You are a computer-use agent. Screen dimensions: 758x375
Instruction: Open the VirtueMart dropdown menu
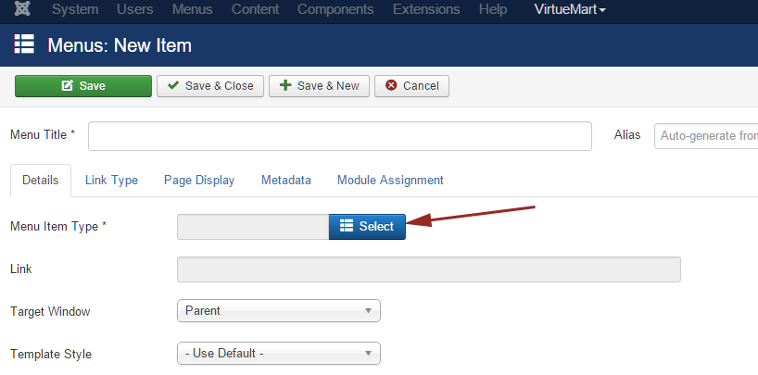click(570, 9)
